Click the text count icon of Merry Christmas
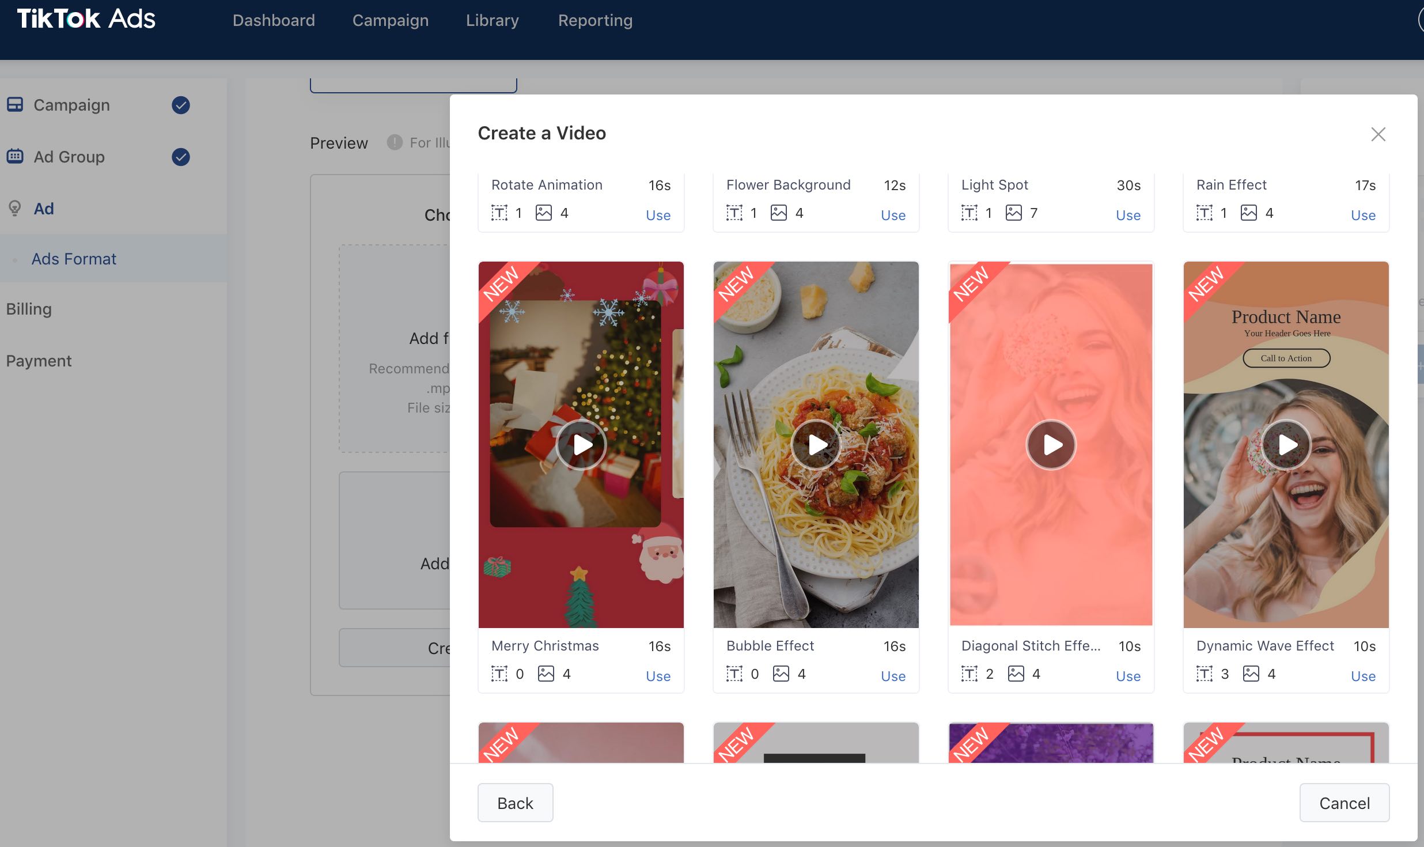 coord(499,674)
